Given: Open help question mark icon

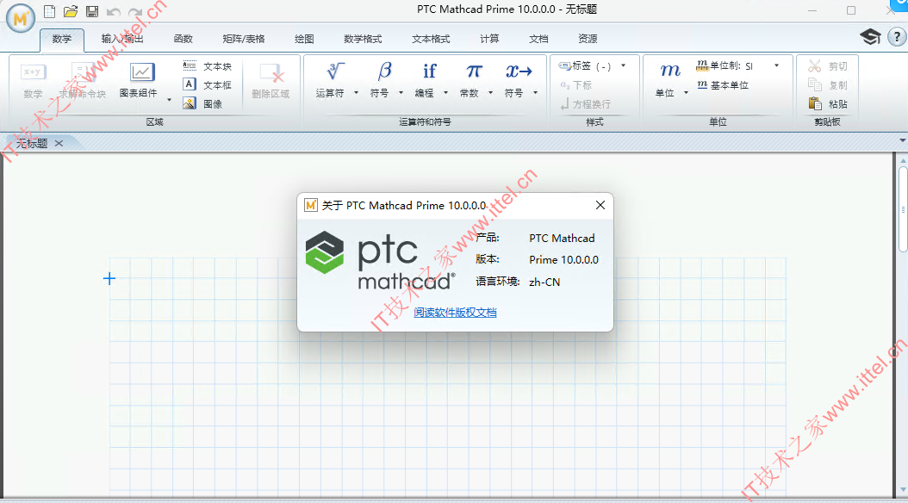Looking at the screenshot, I should point(897,37).
